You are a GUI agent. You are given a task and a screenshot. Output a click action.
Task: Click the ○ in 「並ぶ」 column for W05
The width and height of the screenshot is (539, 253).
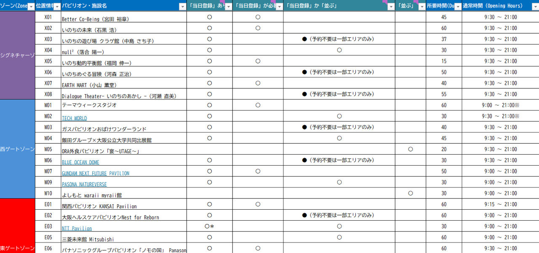click(411, 149)
